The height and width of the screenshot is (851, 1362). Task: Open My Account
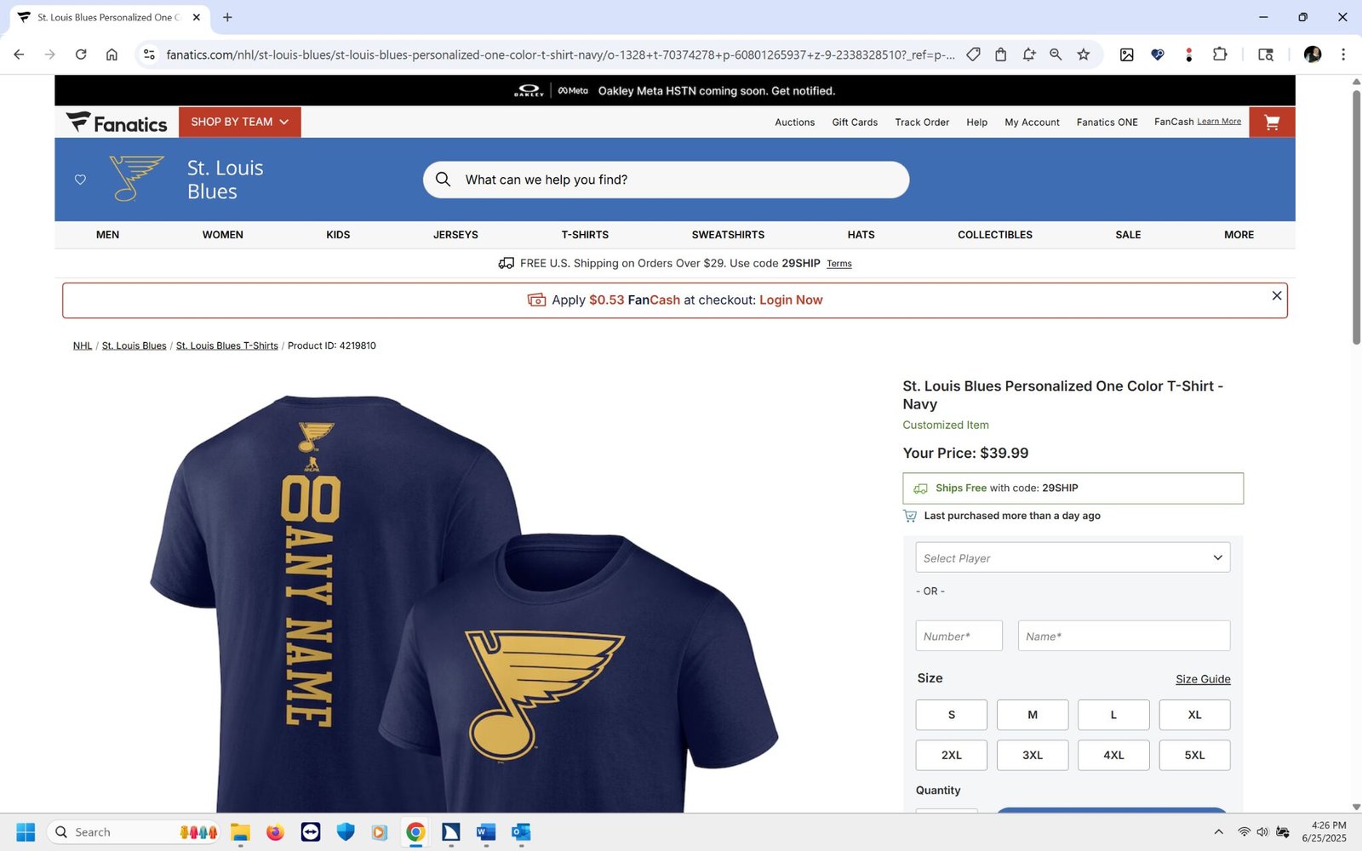click(x=1032, y=123)
